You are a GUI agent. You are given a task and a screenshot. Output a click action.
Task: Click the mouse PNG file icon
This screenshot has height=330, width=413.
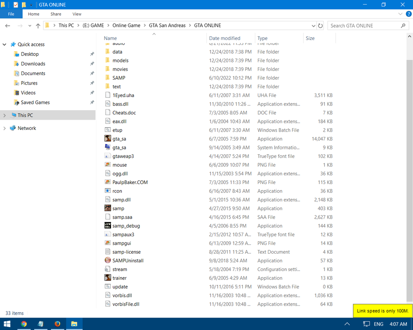coord(107,165)
